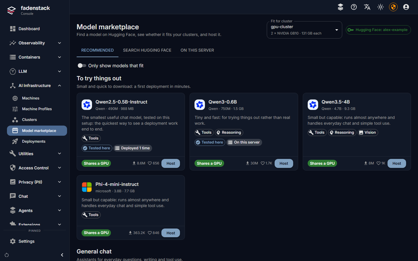Image resolution: width=418 pixels, height=261 pixels.
Task: Switch to the Recommended tab
Action: pyautogui.click(x=98, y=50)
